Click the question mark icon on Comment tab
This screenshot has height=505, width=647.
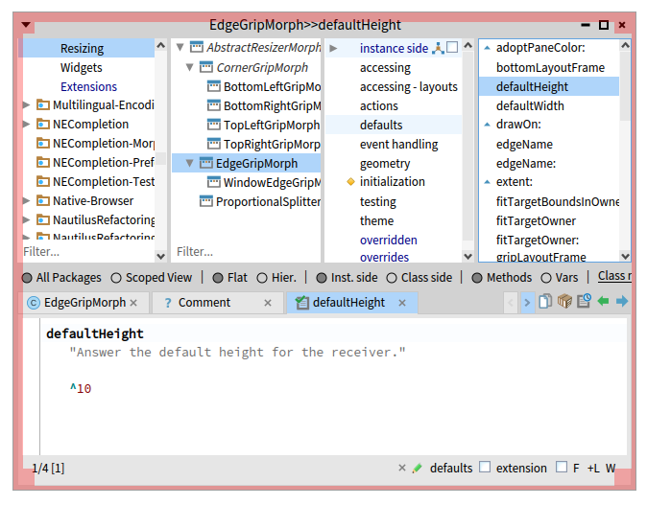(168, 303)
